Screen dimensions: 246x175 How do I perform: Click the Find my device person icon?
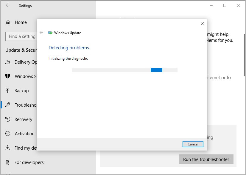click(x=8, y=148)
